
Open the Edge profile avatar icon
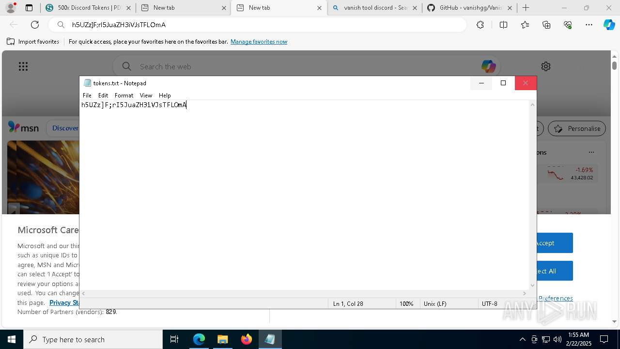coord(10,7)
